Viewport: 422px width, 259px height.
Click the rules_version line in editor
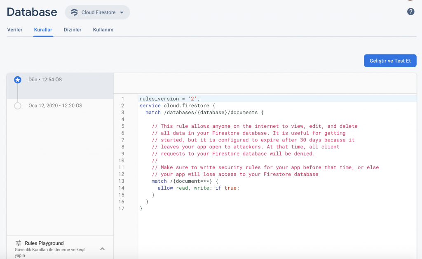(x=169, y=99)
